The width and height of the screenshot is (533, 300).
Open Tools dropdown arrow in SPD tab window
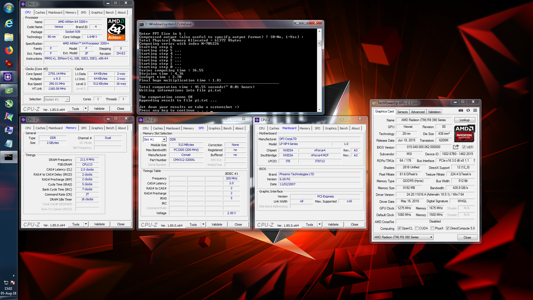pos(203,224)
